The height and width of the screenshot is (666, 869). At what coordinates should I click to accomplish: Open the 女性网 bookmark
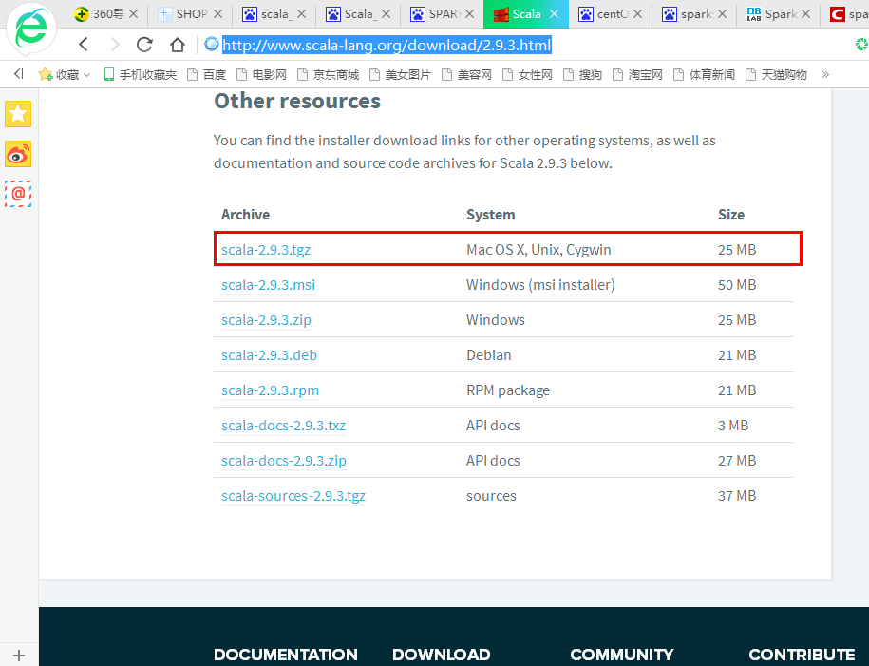point(527,74)
